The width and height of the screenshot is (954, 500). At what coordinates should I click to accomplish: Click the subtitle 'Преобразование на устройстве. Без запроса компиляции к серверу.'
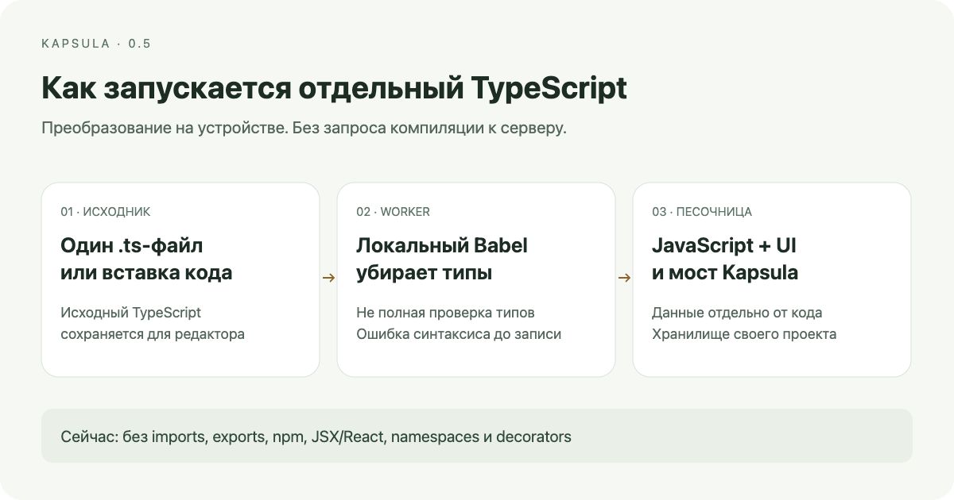tap(304, 129)
